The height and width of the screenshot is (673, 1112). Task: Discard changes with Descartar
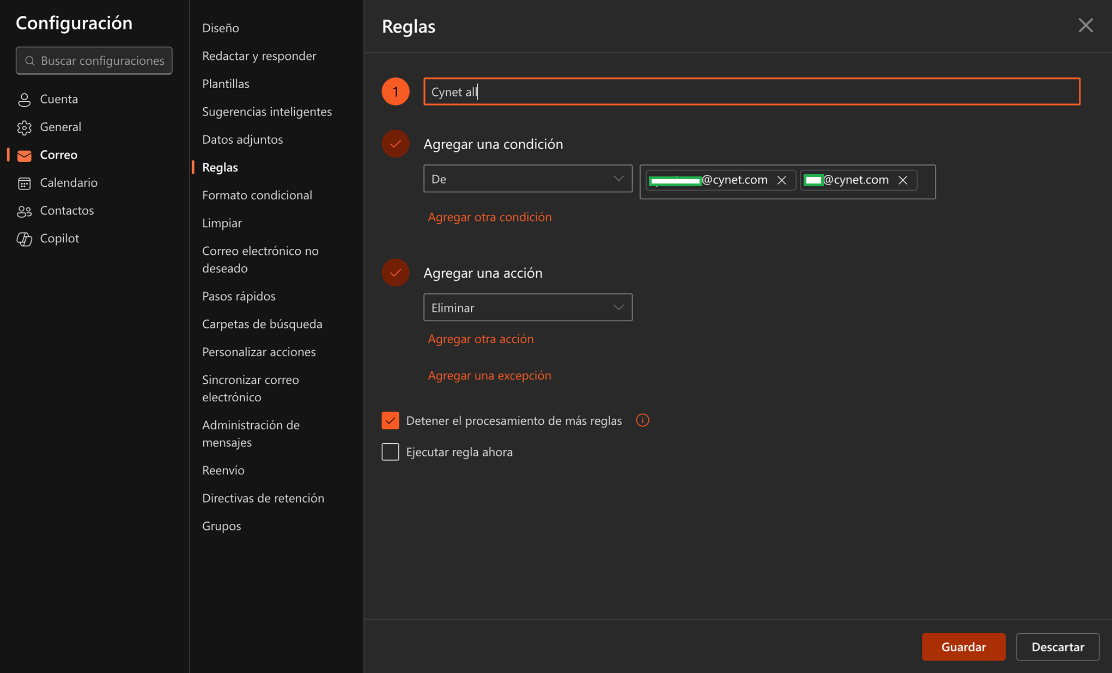point(1058,647)
